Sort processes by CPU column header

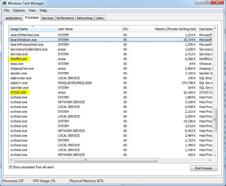tap(125, 29)
